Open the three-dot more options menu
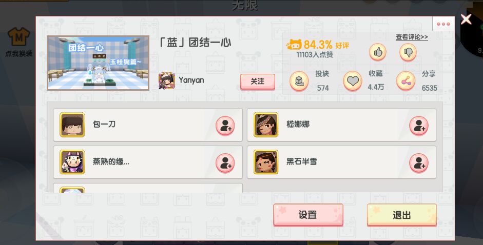 [443, 24]
